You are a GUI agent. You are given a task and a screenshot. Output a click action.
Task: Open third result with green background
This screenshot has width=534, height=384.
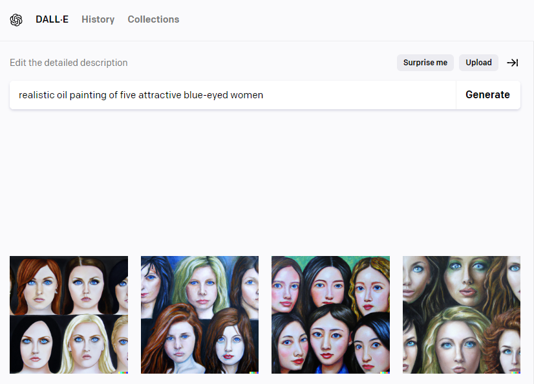[x=331, y=315]
